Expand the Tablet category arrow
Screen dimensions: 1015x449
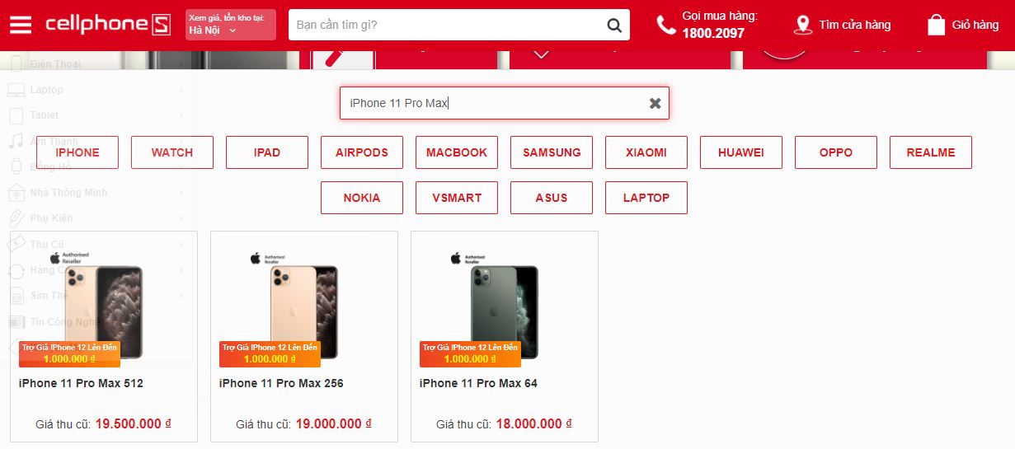coord(181,115)
